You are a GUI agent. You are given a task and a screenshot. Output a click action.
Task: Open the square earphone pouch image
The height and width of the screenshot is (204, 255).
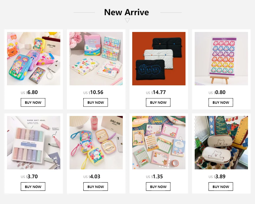(x=96, y=143)
